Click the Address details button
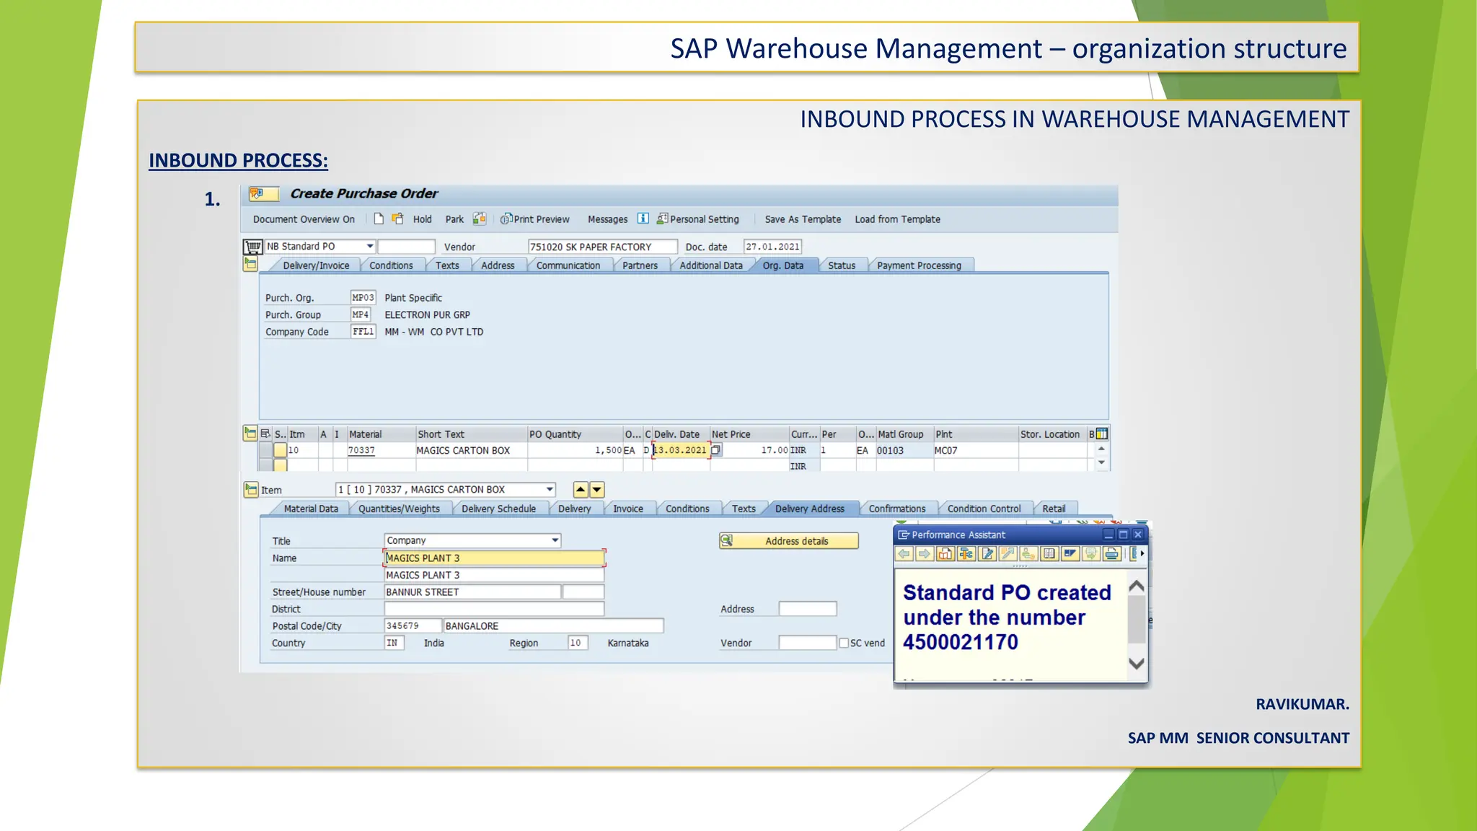The width and height of the screenshot is (1477, 831). (789, 540)
